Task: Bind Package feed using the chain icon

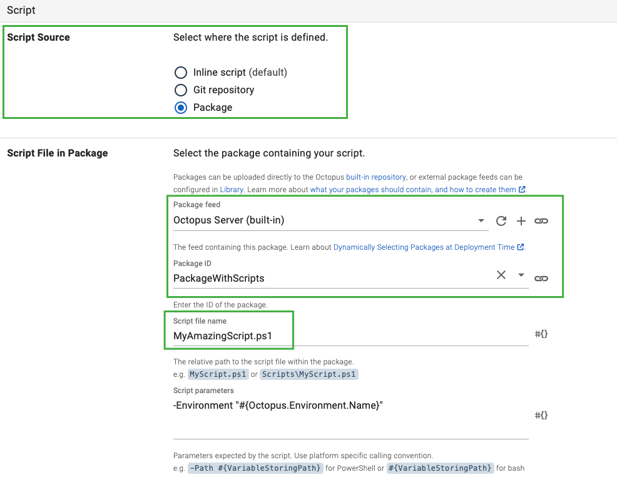Action: pyautogui.click(x=541, y=221)
